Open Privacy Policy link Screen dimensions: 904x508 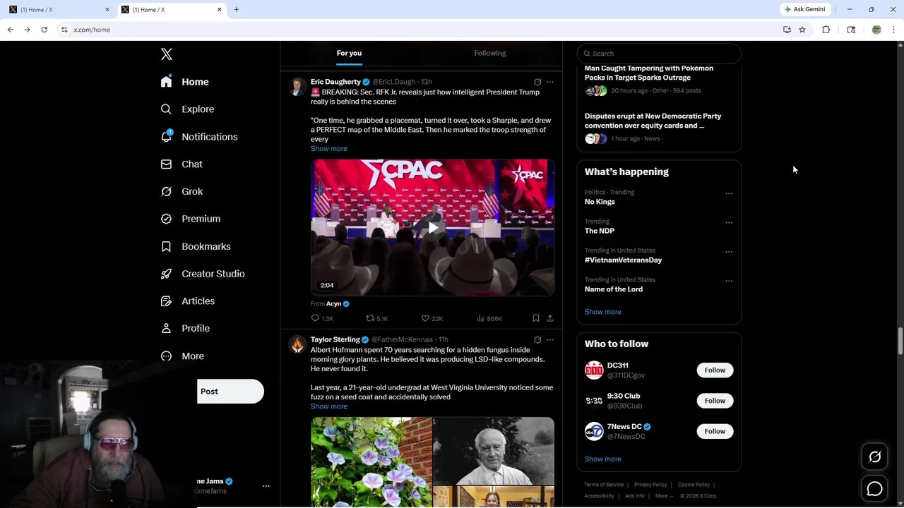pyautogui.click(x=650, y=485)
